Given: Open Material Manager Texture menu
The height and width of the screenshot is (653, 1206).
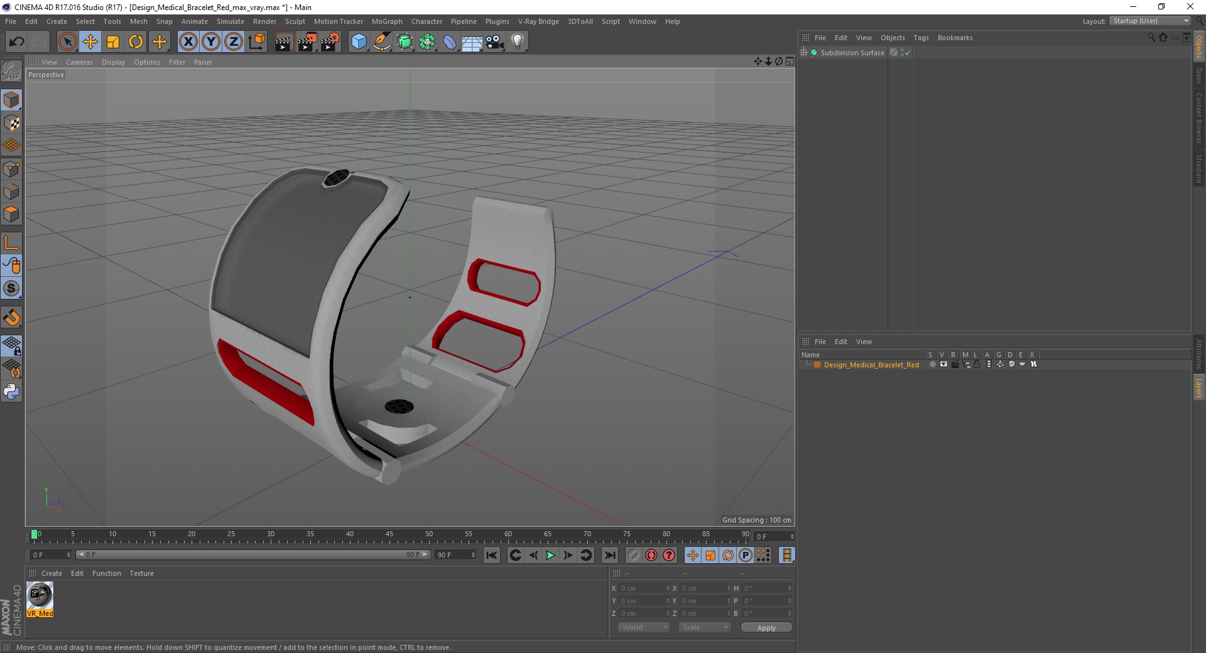Looking at the screenshot, I should (141, 573).
